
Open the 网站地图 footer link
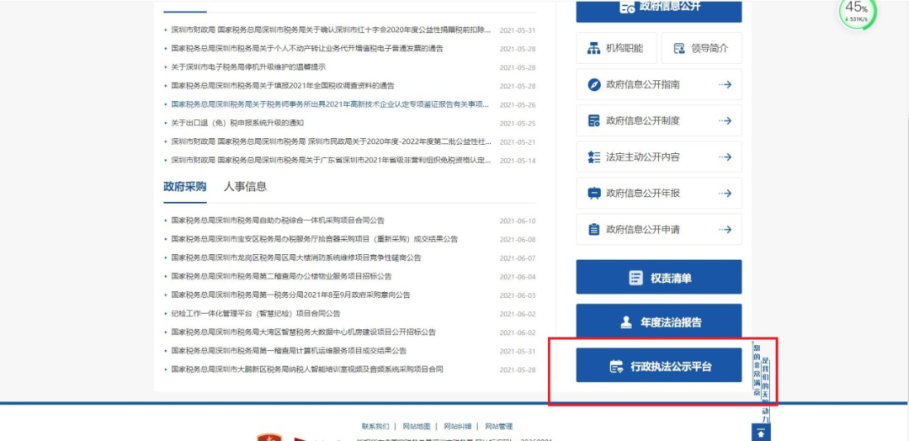[417, 427]
